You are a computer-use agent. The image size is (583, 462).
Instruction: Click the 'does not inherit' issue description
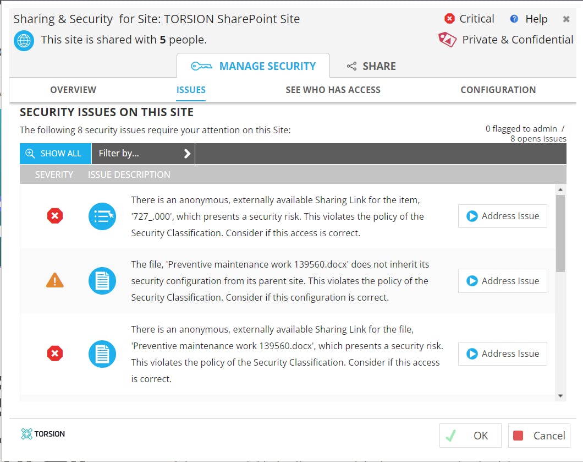pos(280,281)
